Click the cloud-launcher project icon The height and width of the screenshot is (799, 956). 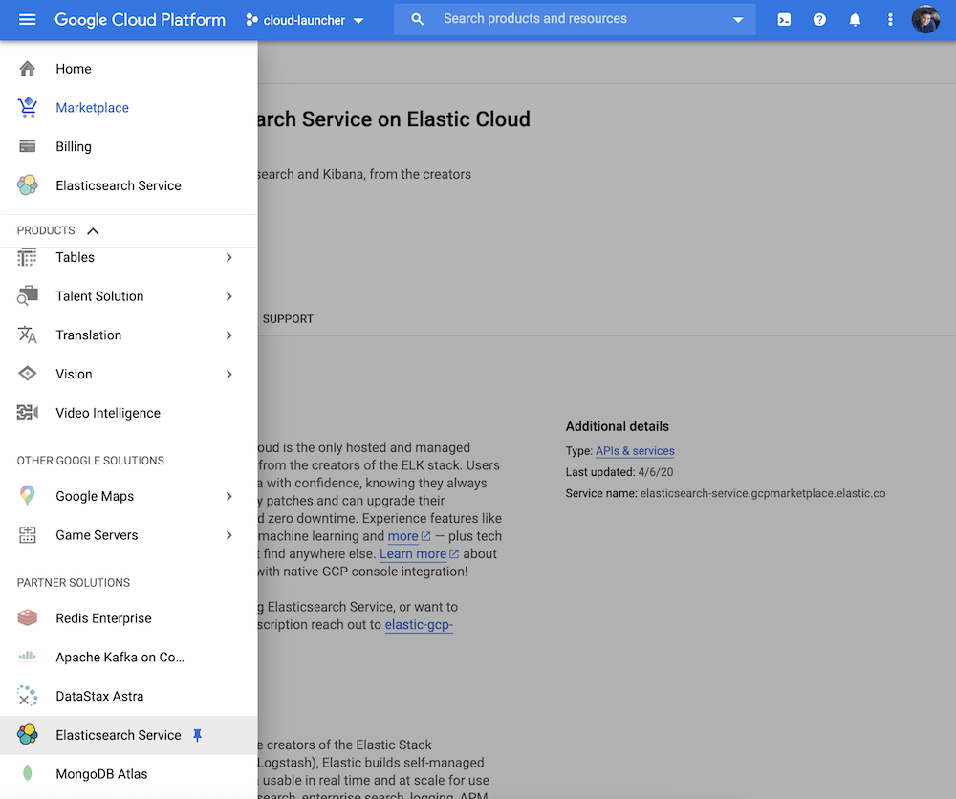click(x=251, y=20)
